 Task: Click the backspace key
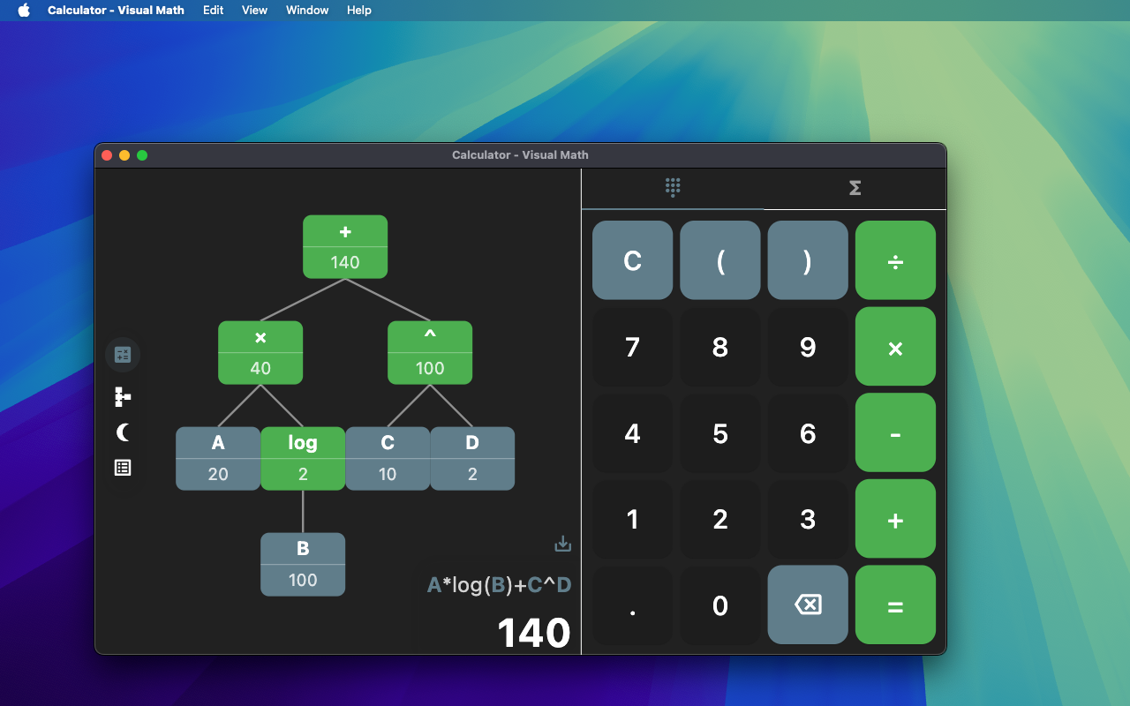808,605
